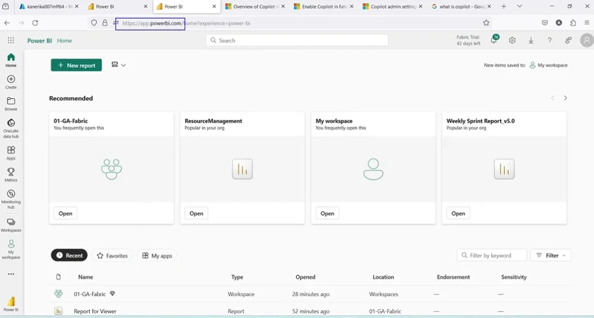Switch to Enable Copilot in Fabric tab
This screenshot has width=594, height=318.
[323, 6]
